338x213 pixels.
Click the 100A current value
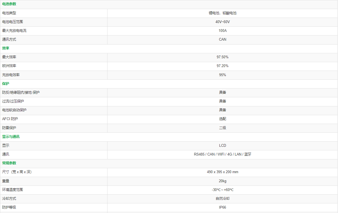point(222,31)
